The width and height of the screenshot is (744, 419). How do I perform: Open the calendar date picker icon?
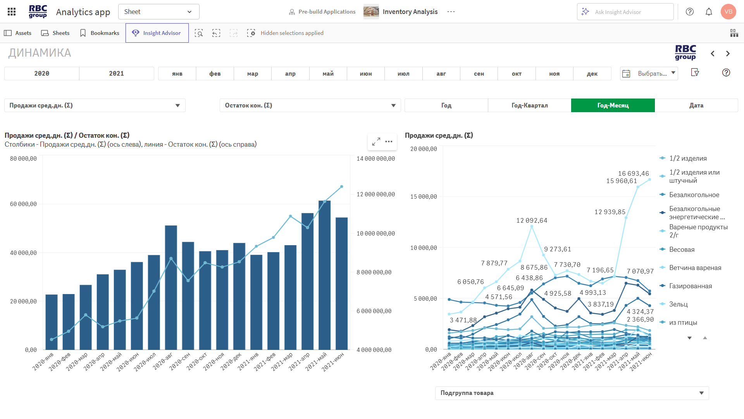pyautogui.click(x=627, y=73)
